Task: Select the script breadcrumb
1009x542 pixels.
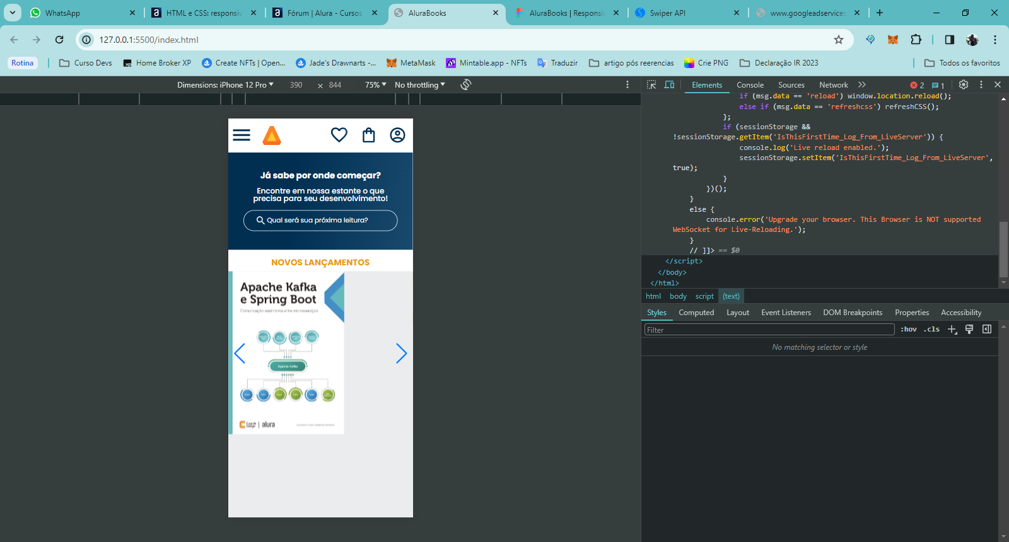Action: 704,296
